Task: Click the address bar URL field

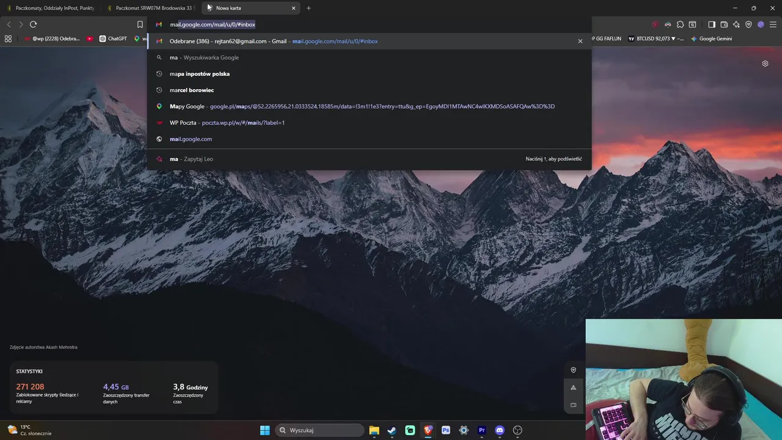Action: (370, 24)
